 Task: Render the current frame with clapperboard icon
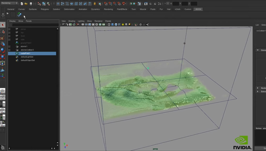click(150, 3)
